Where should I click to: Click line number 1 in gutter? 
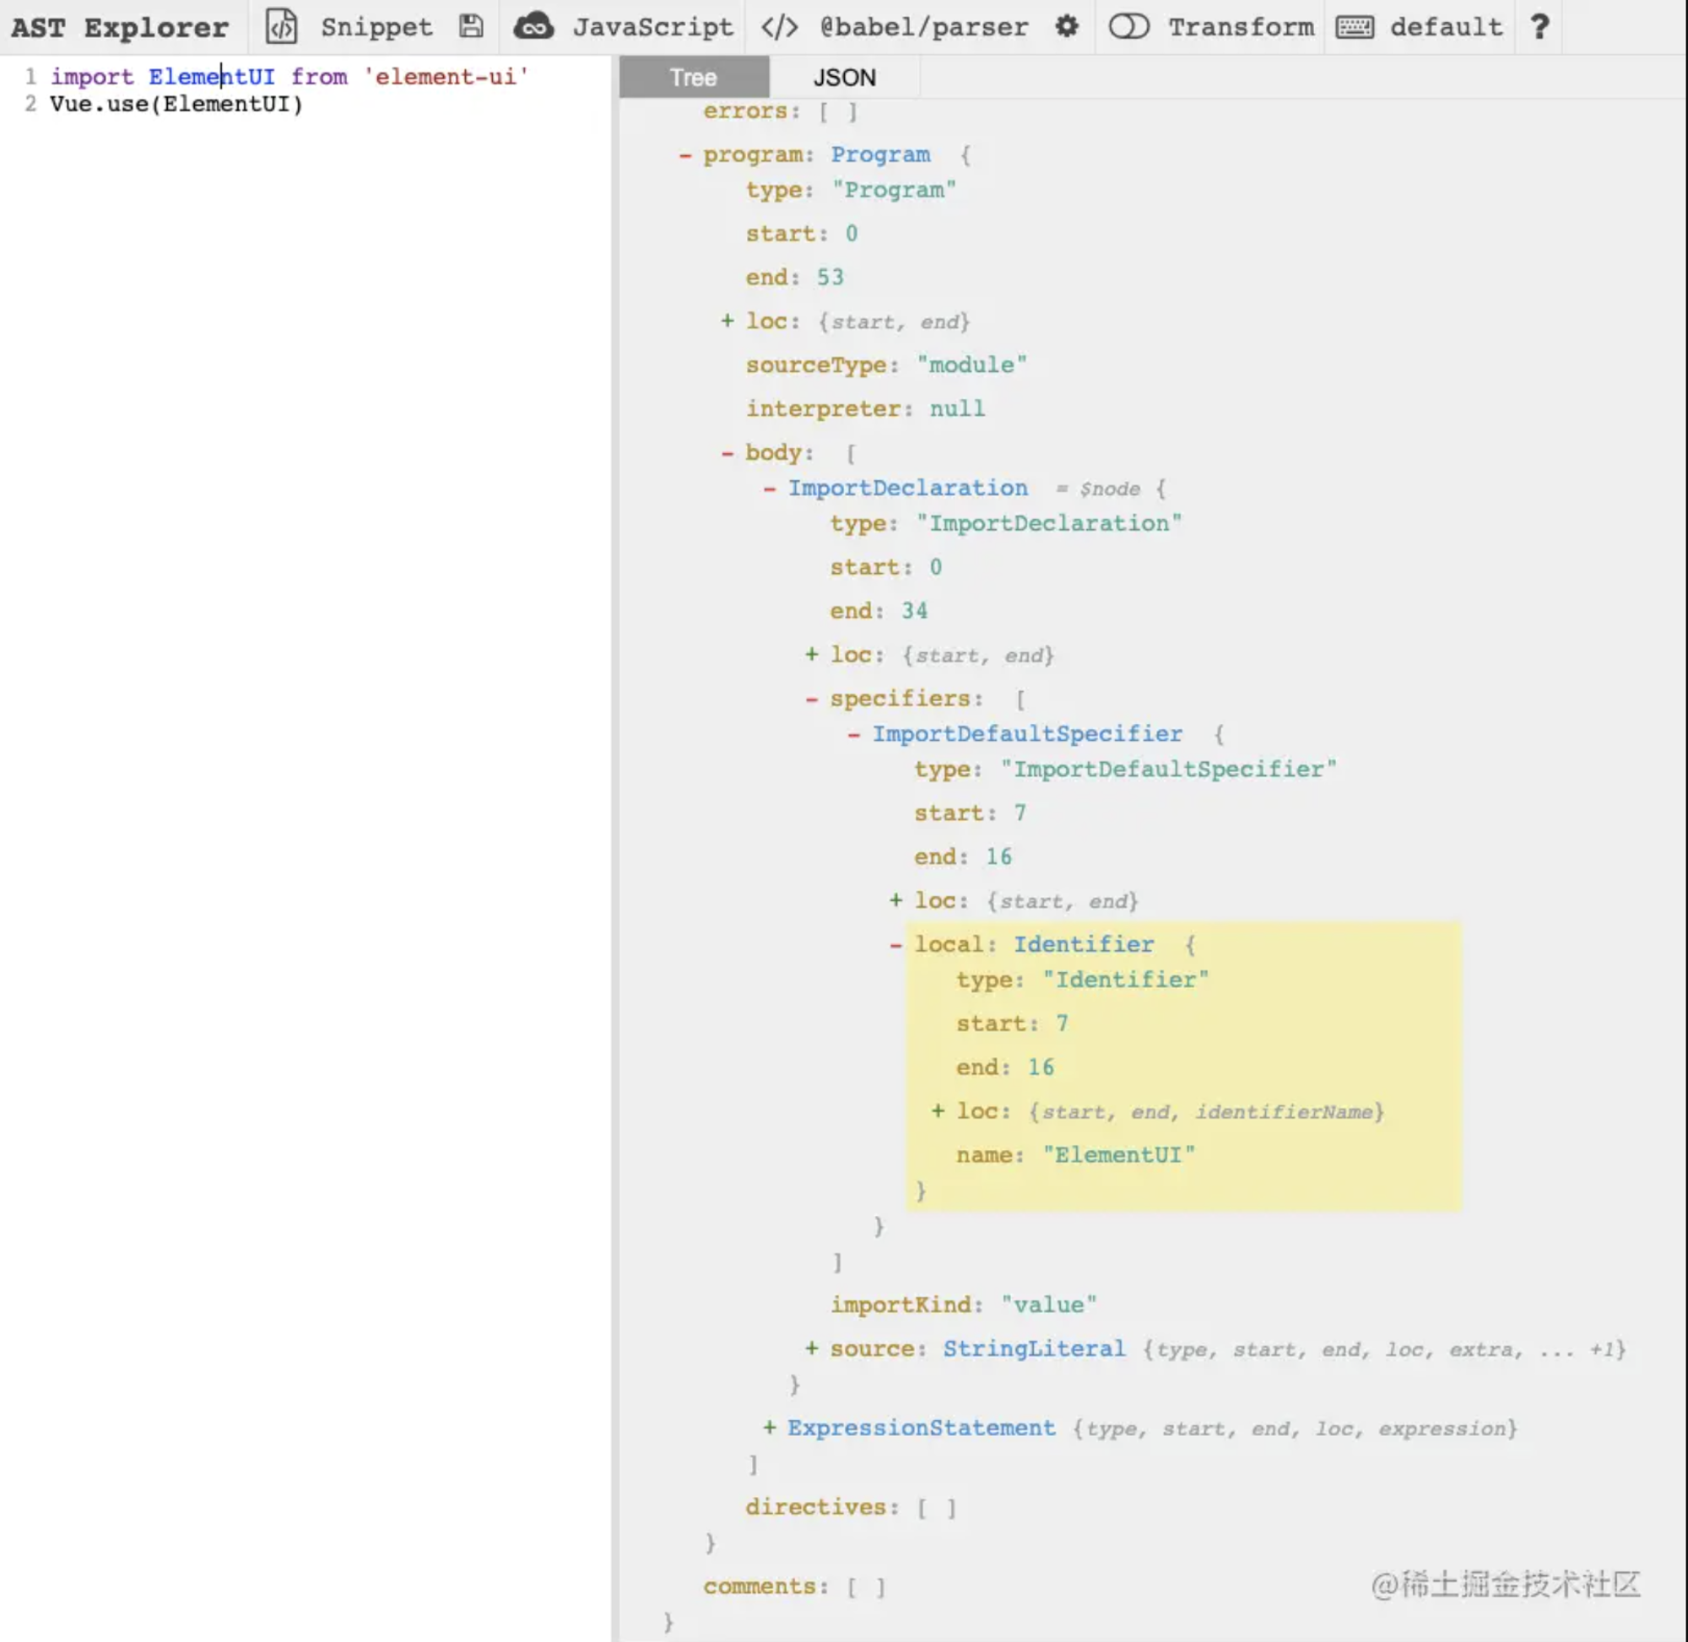[31, 77]
